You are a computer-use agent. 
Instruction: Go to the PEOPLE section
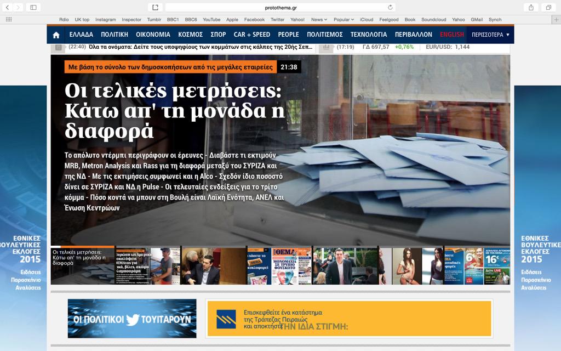click(288, 35)
